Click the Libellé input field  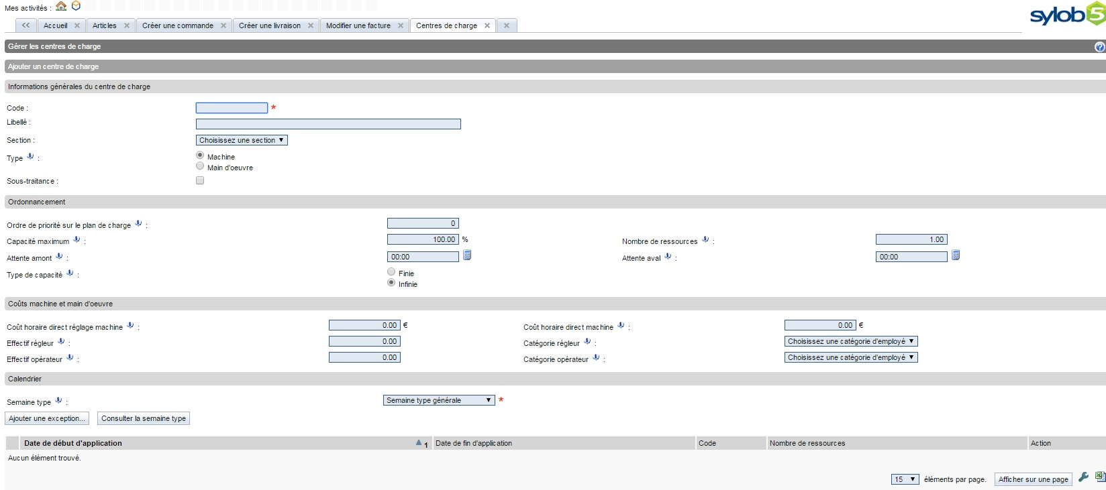(328, 123)
